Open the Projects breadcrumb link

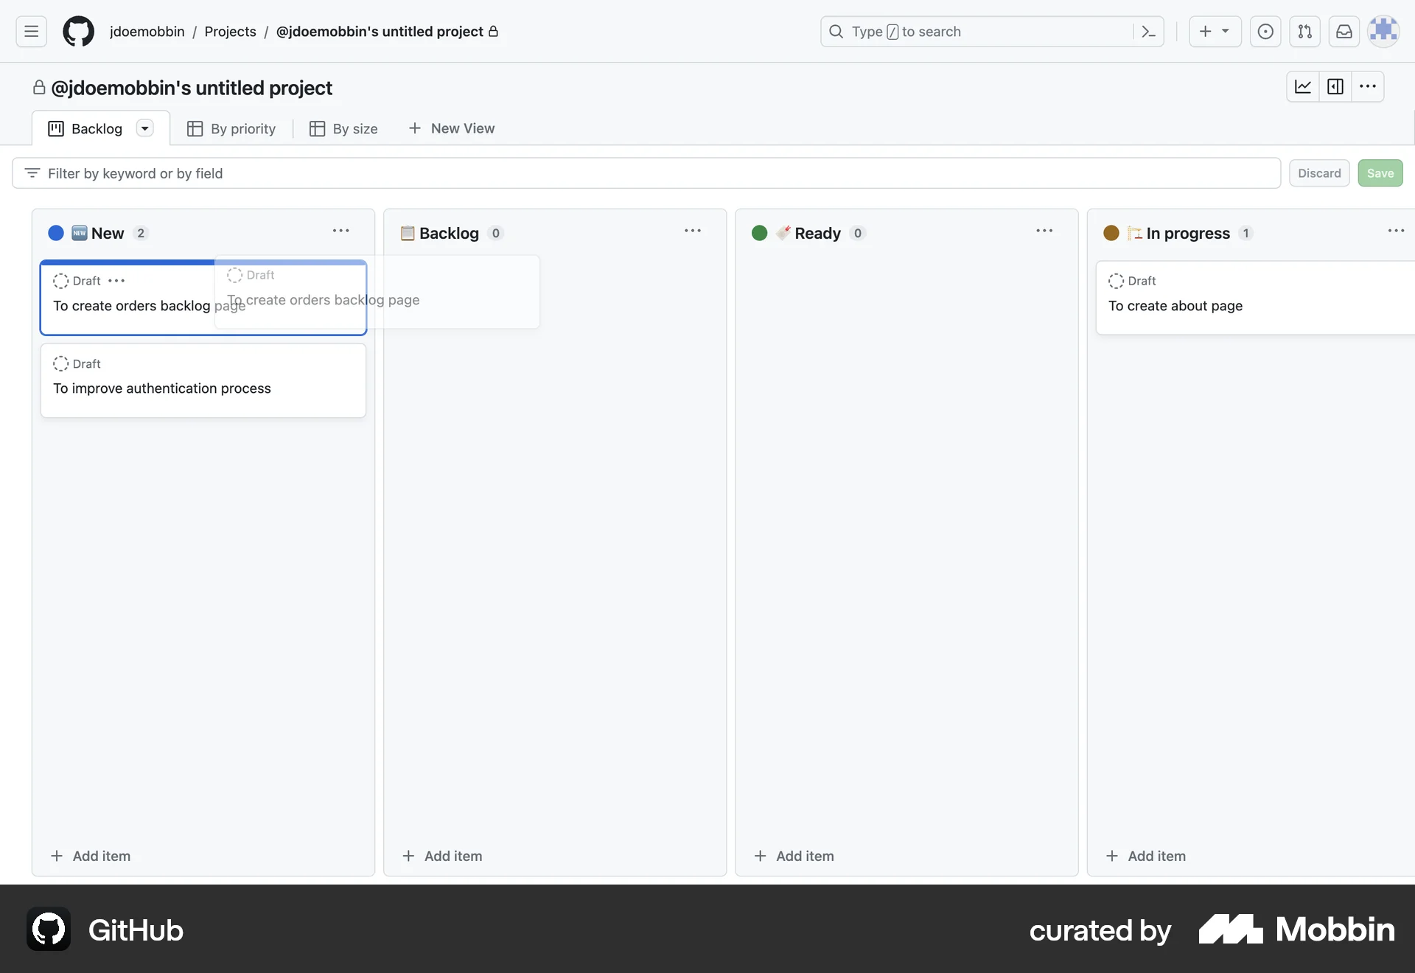click(230, 32)
